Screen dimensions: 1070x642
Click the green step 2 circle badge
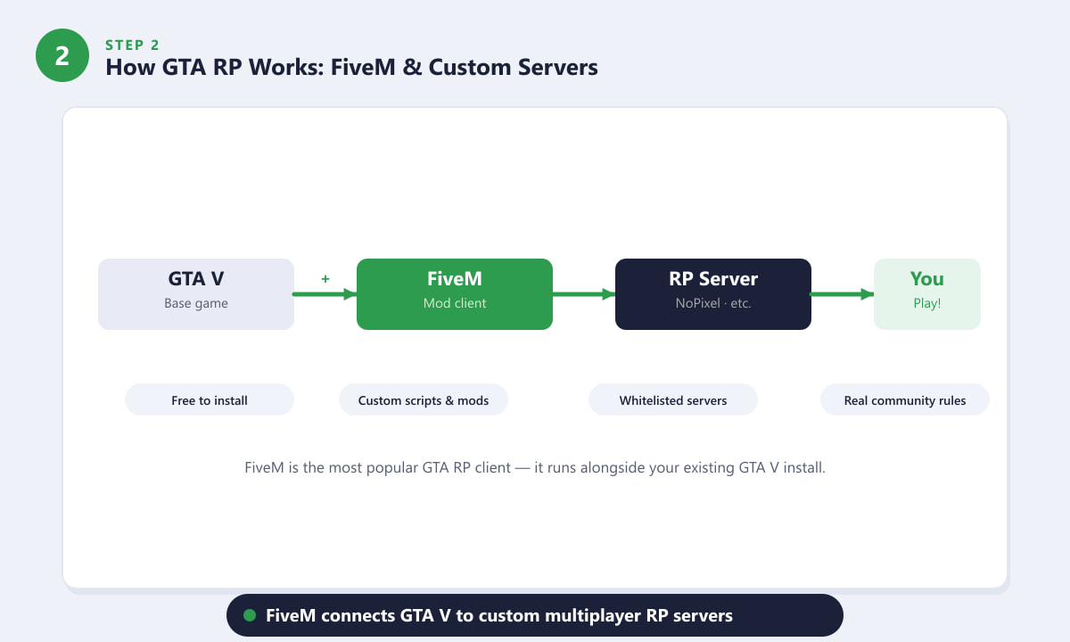[x=62, y=55]
